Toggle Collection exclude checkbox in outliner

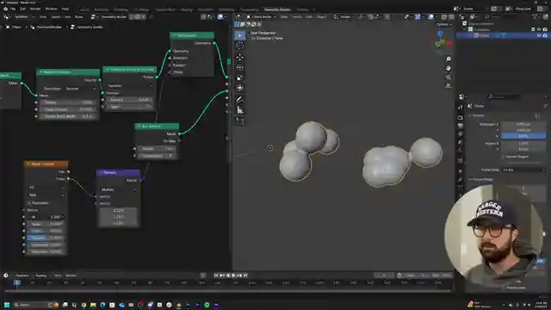pos(534,29)
